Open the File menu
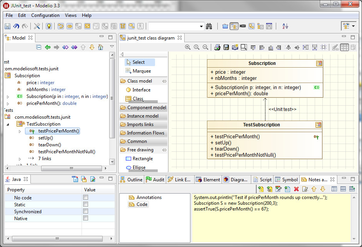 point(9,15)
